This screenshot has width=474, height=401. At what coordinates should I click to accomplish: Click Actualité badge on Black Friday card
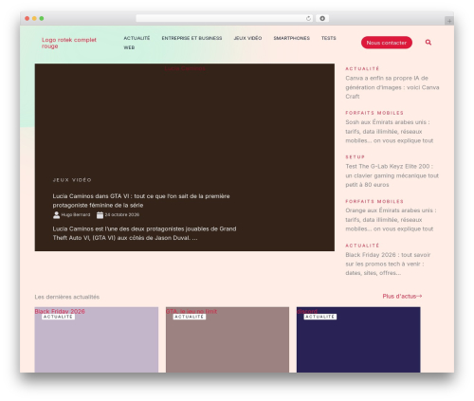58,317
